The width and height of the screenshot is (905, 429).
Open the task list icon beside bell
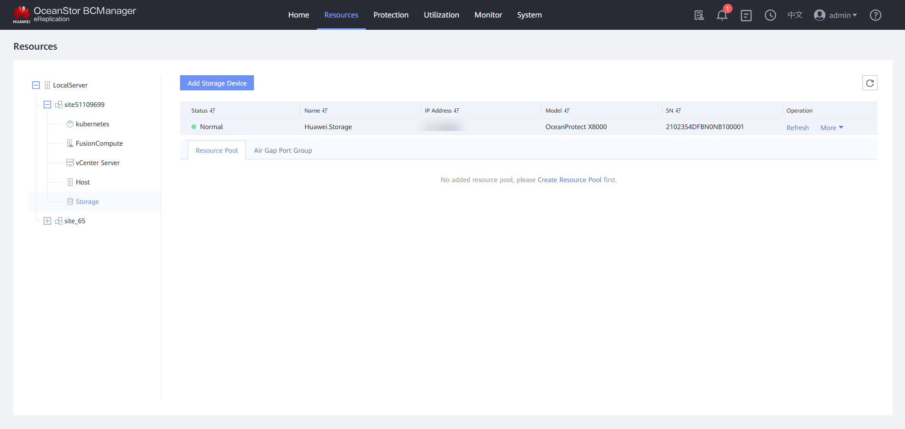click(x=746, y=15)
